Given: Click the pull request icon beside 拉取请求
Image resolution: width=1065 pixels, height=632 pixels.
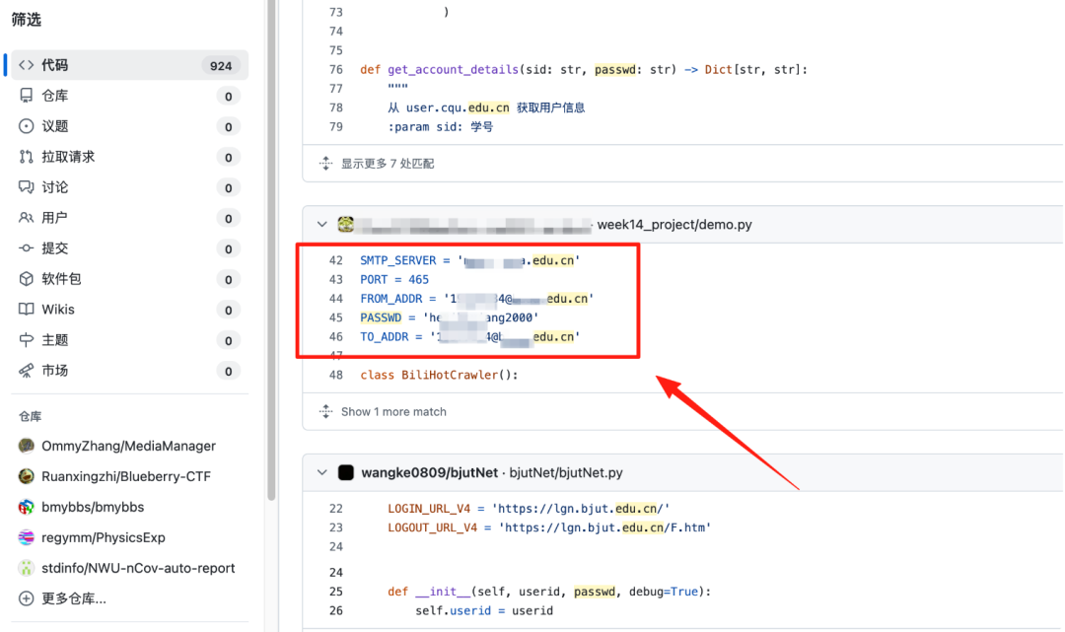Looking at the screenshot, I should 26,157.
